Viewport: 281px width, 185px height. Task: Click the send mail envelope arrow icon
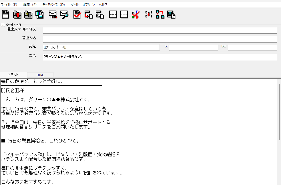53,15
